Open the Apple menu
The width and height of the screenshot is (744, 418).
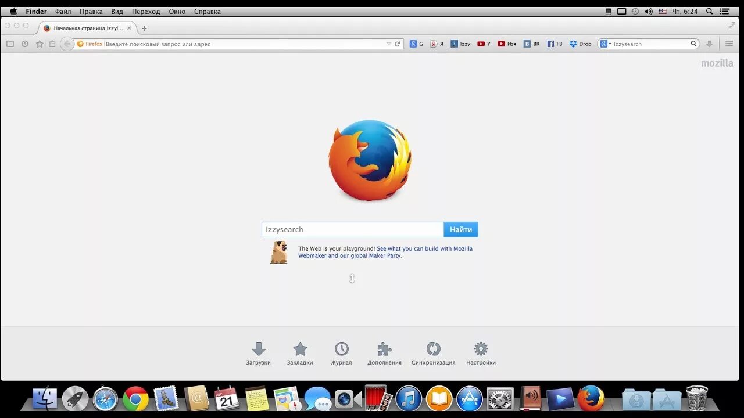[13, 12]
